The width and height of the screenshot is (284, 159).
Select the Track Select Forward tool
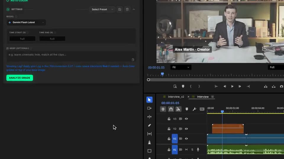[x=149, y=108]
